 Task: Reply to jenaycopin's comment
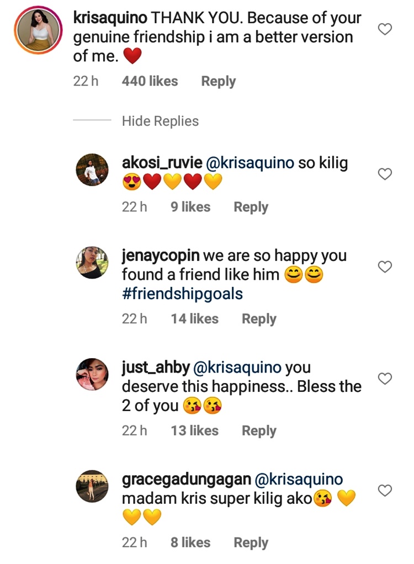[x=259, y=318]
